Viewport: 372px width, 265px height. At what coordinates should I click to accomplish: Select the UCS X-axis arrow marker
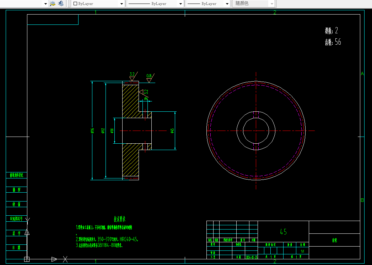click(54, 259)
